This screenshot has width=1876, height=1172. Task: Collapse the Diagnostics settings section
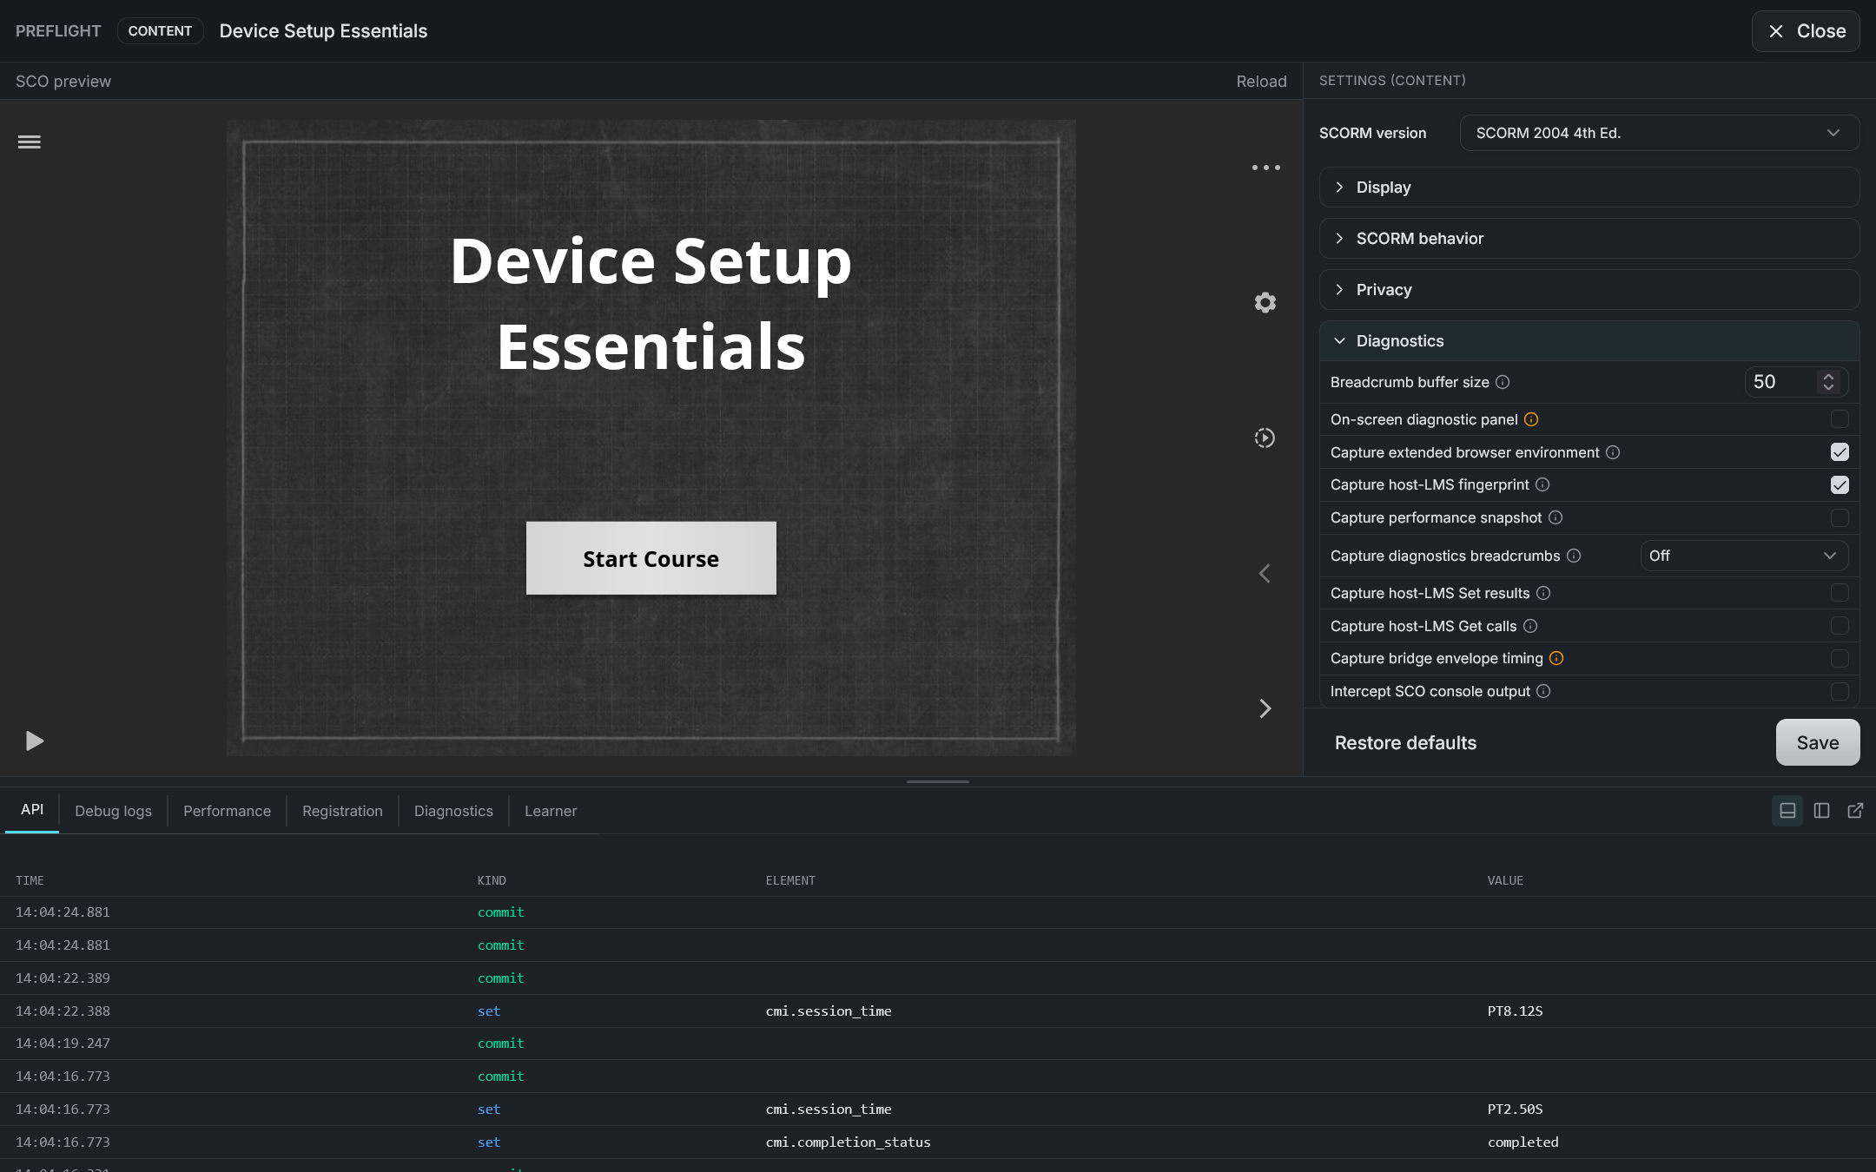[x=1589, y=341]
